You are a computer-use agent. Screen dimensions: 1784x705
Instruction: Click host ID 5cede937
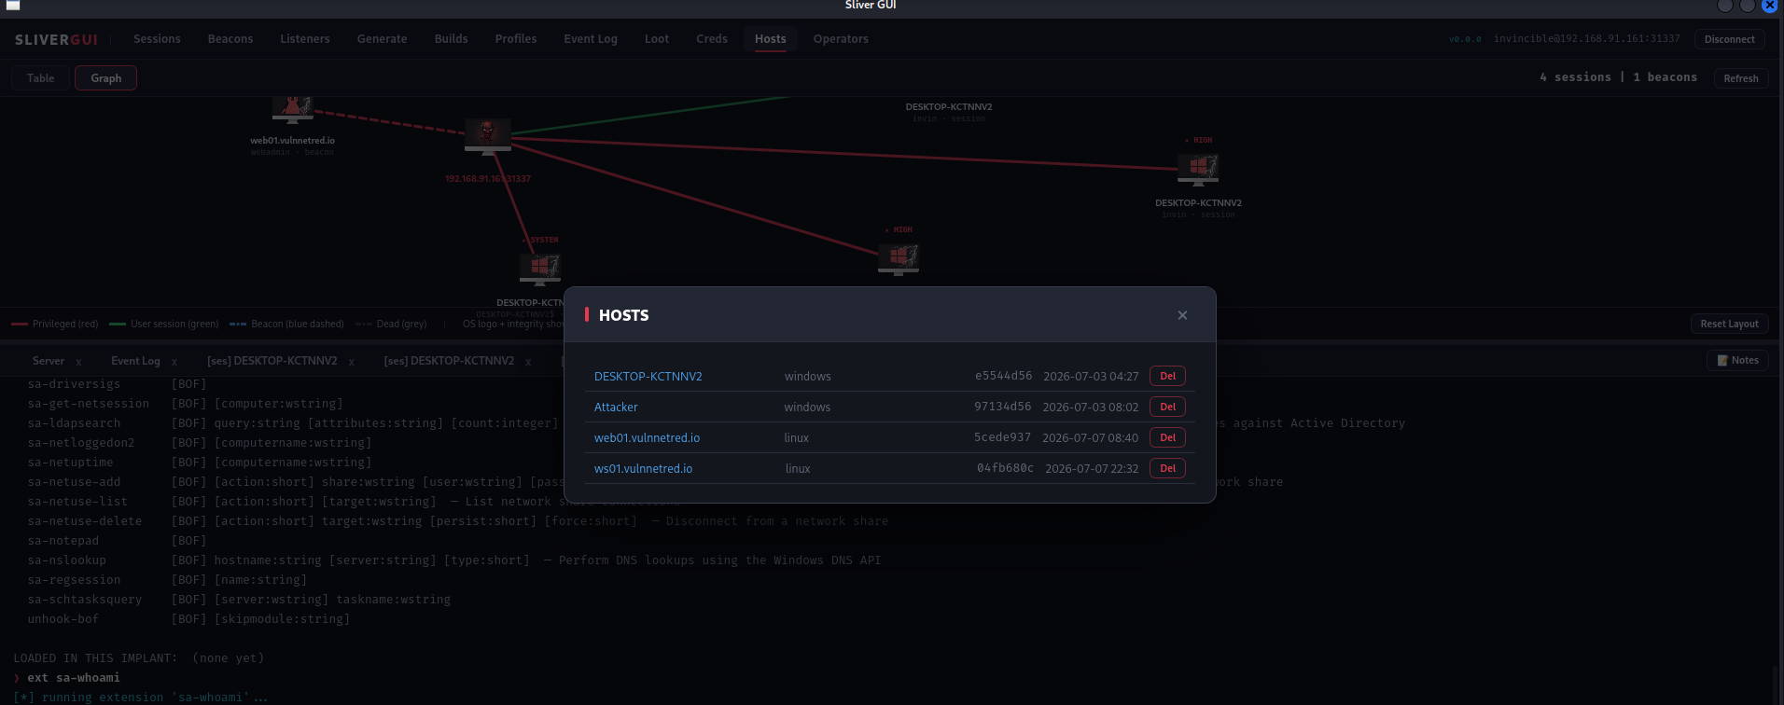(1003, 437)
